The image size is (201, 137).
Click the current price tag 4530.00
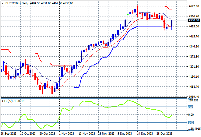(194, 20)
